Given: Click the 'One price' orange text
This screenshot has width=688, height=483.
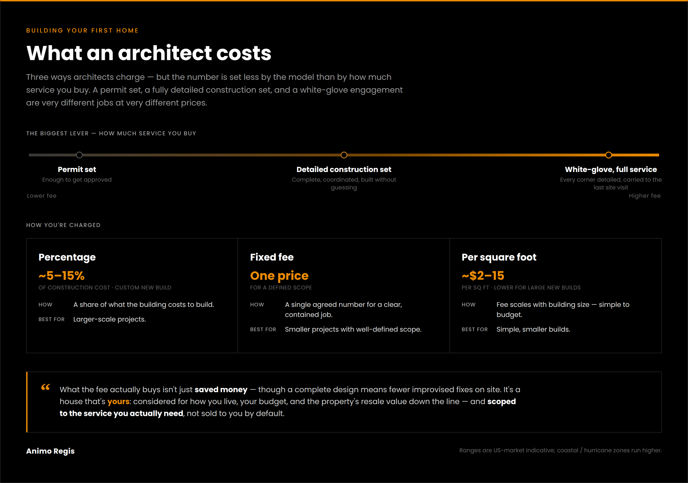Looking at the screenshot, I should pos(279,276).
